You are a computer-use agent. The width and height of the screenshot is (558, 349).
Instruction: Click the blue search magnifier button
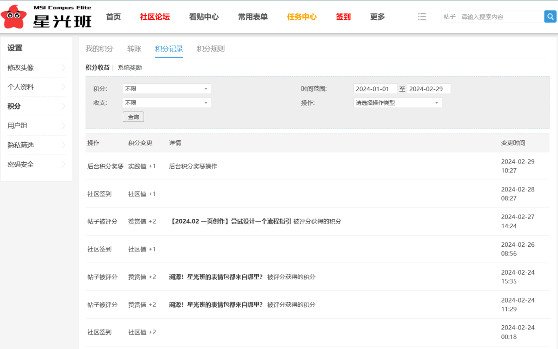coord(550,17)
